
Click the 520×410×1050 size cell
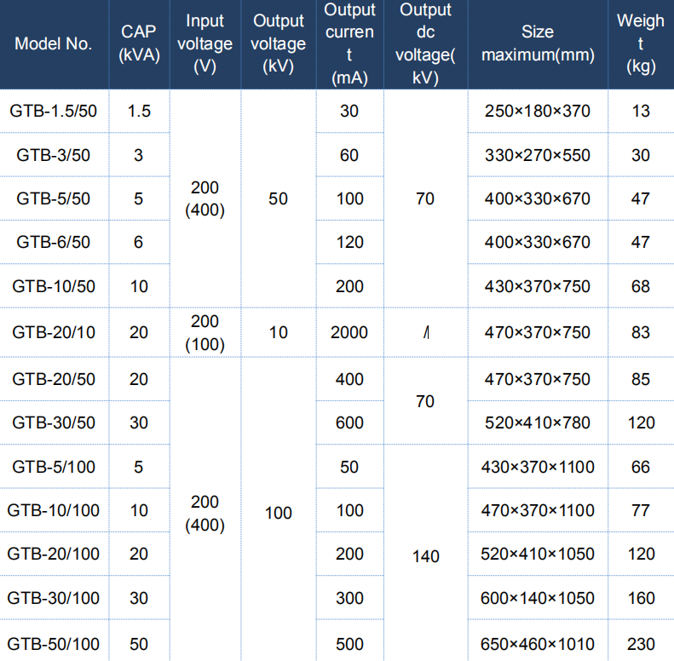point(538,554)
